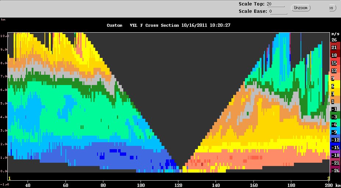Select the -18 legend label
This screenshot has height=188, width=341.
(335, 155)
